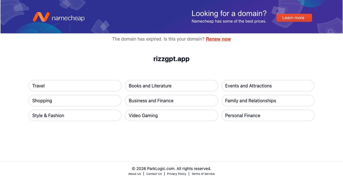343x180 pixels.
Task: Click the rizzgpt.app domain heading
Action: tap(171, 59)
